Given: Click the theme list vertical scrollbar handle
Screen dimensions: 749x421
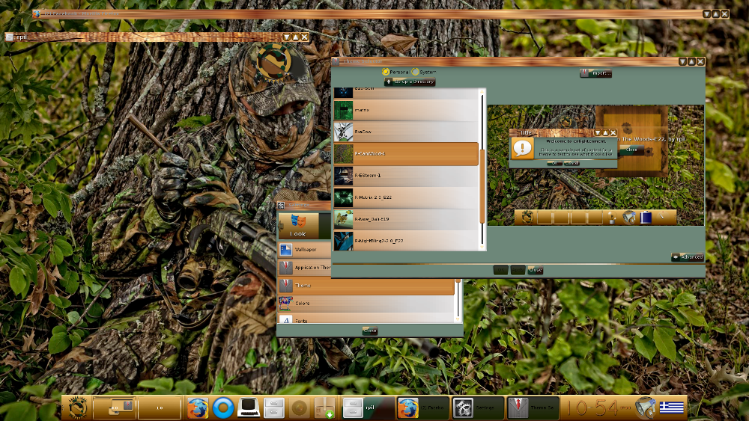Looking at the screenshot, I should [482, 186].
